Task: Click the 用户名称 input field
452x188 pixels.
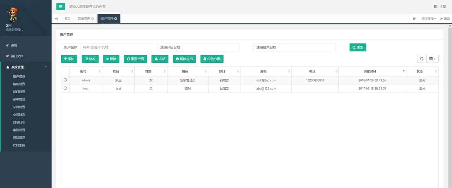Action: (115, 48)
